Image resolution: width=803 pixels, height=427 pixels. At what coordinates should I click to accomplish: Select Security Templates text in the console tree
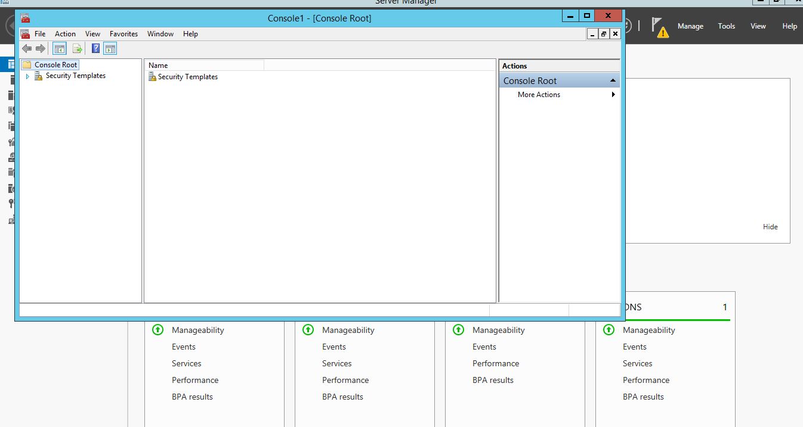pyautogui.click(x=76, y=76)
